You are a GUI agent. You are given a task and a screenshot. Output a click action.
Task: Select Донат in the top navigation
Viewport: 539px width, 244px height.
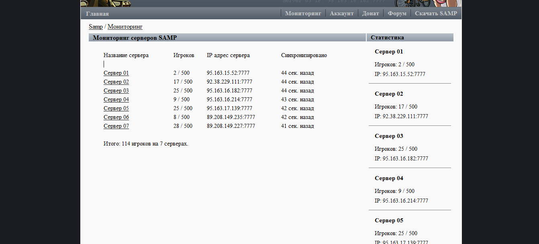(x=370, y=13)
